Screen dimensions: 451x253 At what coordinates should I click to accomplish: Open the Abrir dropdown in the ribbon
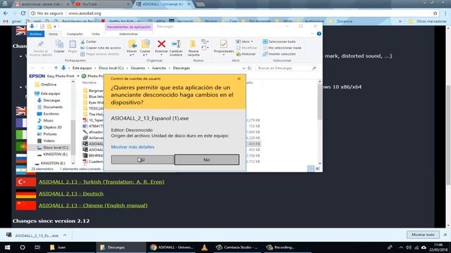pos(245,41)
